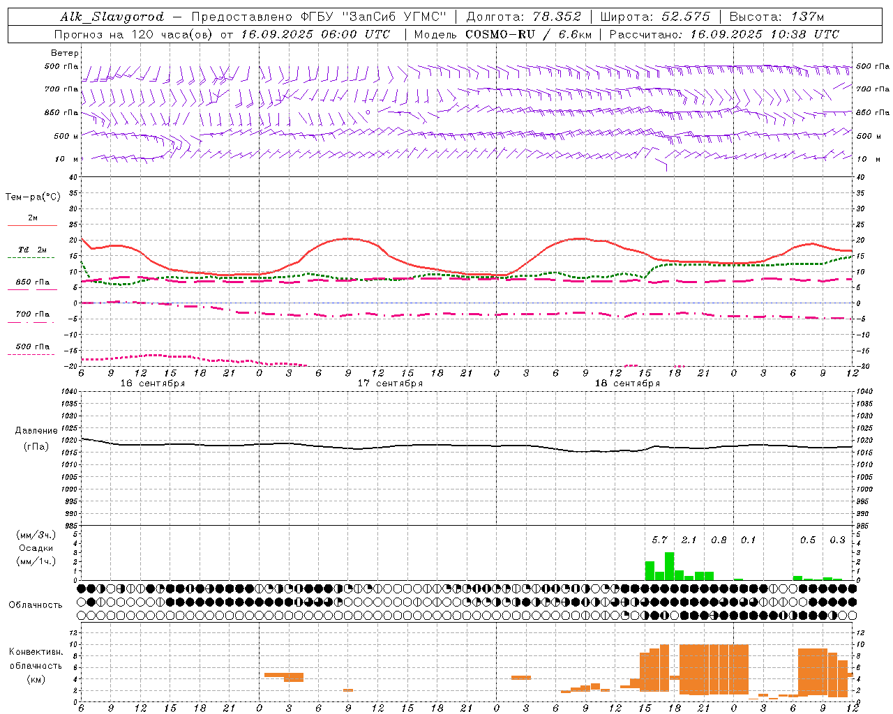
Task: Click the 0.5 precipitation total
Action: pyautogui.click(x=808, y=540)
